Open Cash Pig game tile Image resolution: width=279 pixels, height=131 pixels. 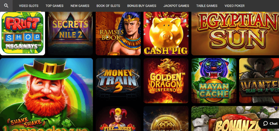coord(166,33)
